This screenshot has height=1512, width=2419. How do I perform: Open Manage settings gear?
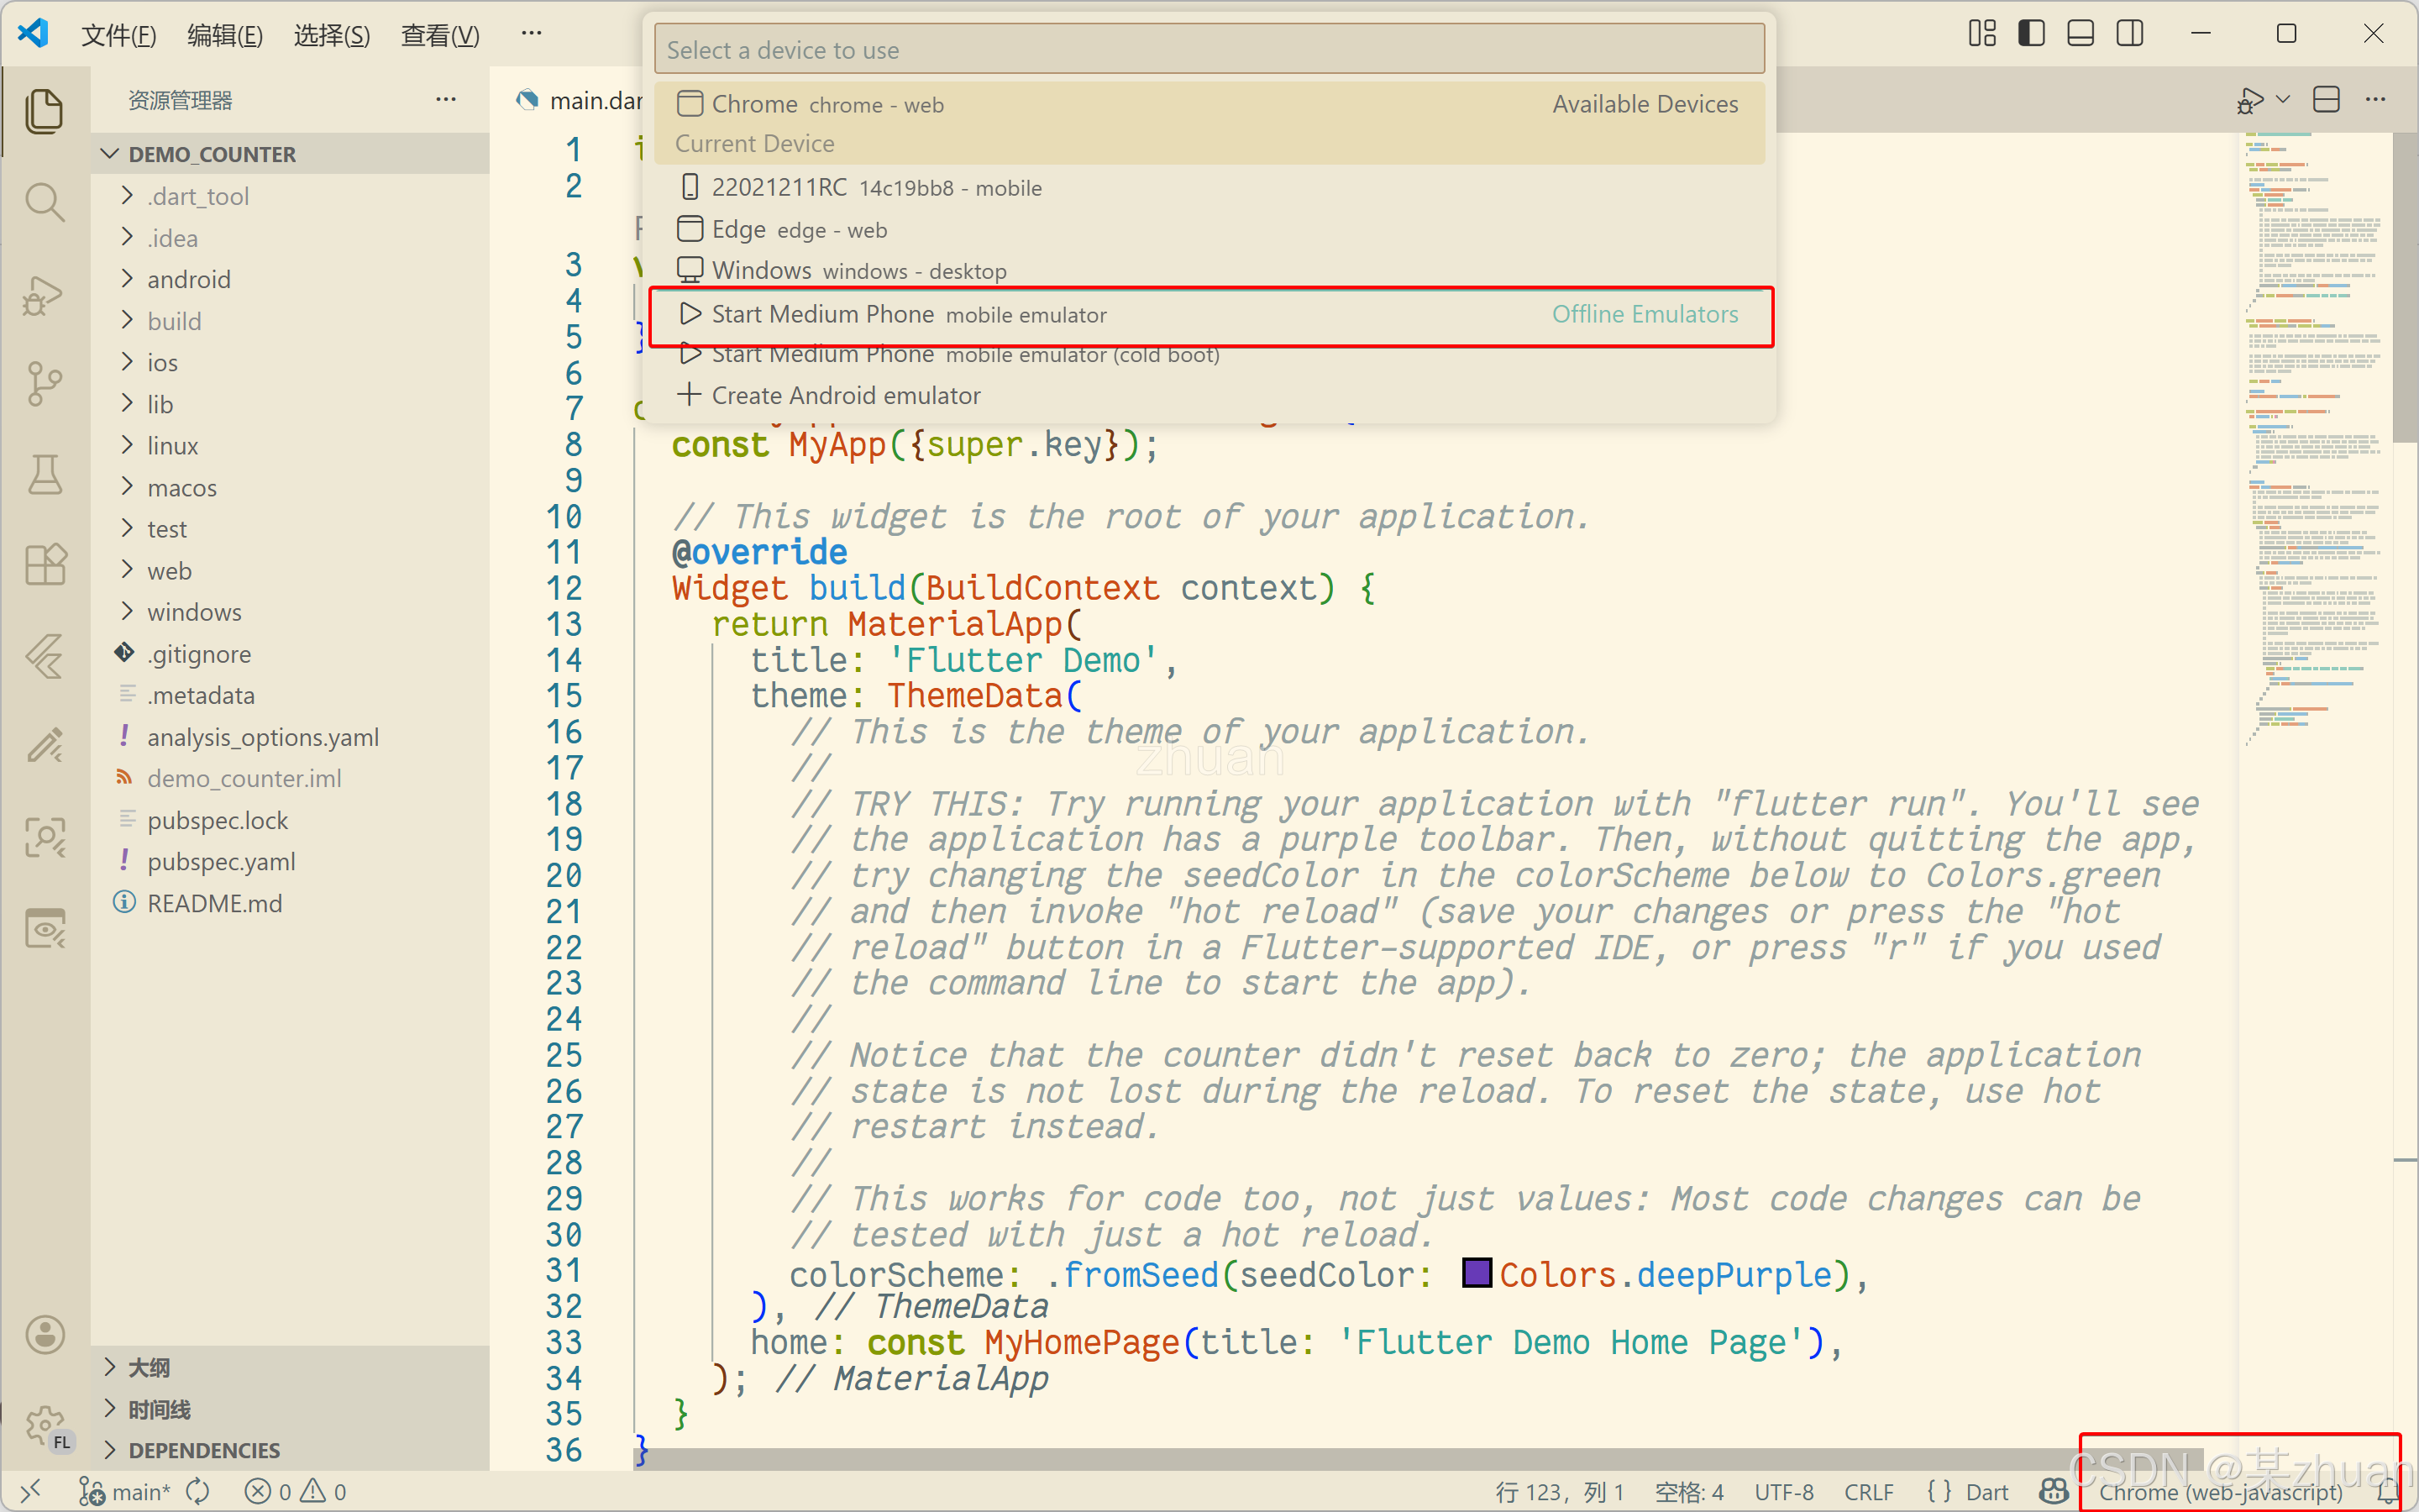click(44, 1425)
